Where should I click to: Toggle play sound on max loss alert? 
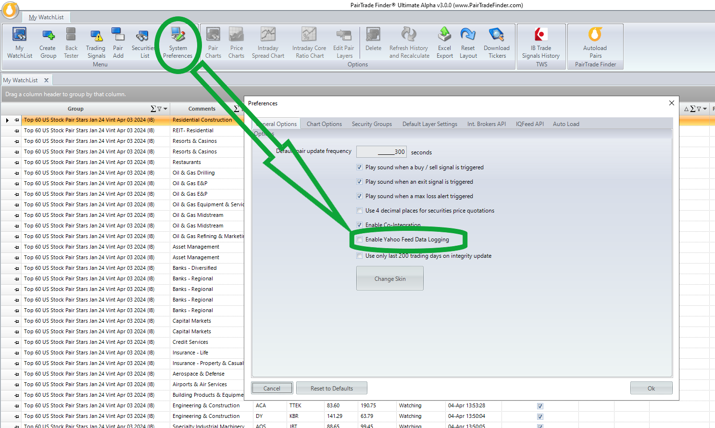pyautogui.click(x=359, y=196)
